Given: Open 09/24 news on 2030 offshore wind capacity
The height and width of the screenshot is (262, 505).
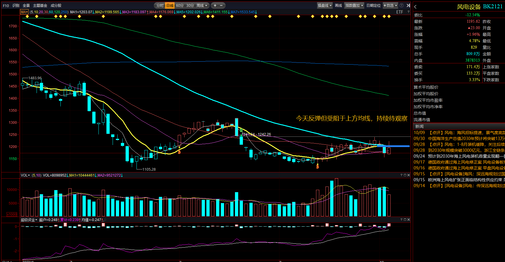Looking at the screenshot, I should (x=459, y=156).
